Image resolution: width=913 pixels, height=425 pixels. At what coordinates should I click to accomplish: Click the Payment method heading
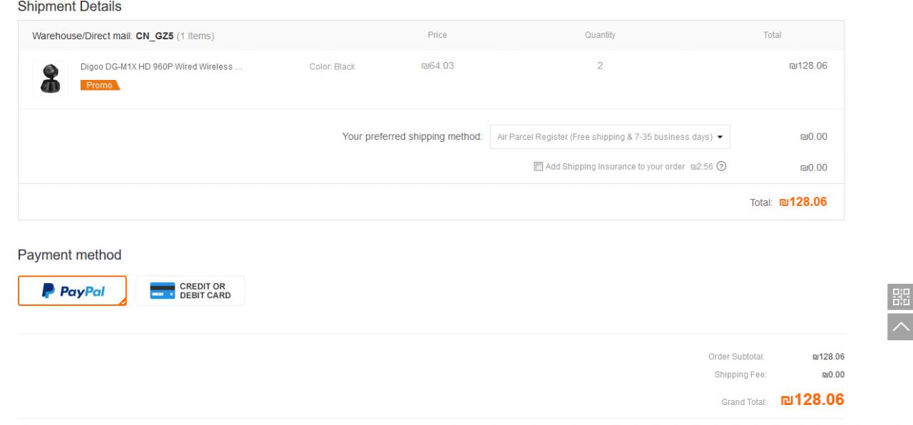pyautogui.click(x=69, y=255)
